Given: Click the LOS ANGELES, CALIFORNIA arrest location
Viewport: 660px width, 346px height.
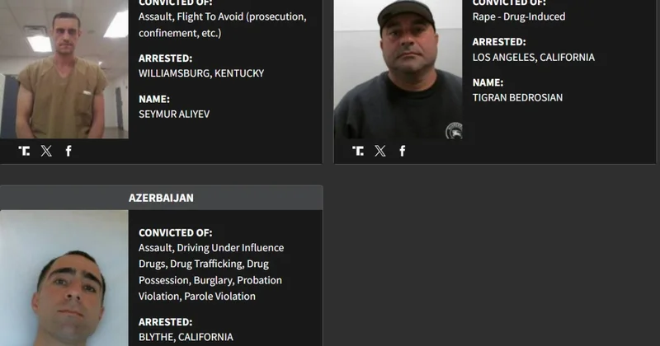Looking at the screenshot, I should point(533,57).
